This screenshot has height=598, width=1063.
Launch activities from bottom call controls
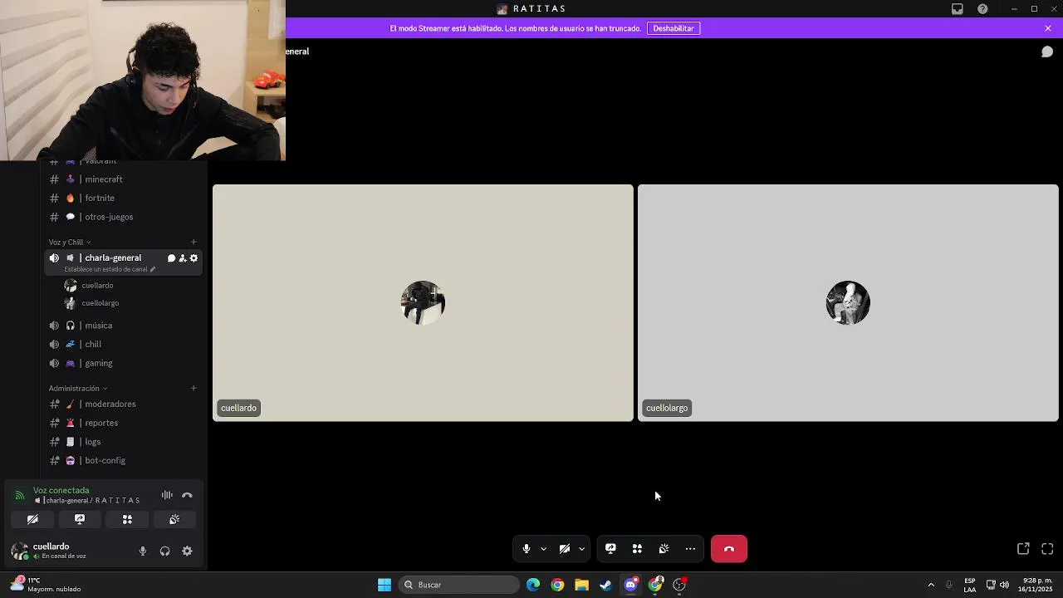click(x=637, y=549)
